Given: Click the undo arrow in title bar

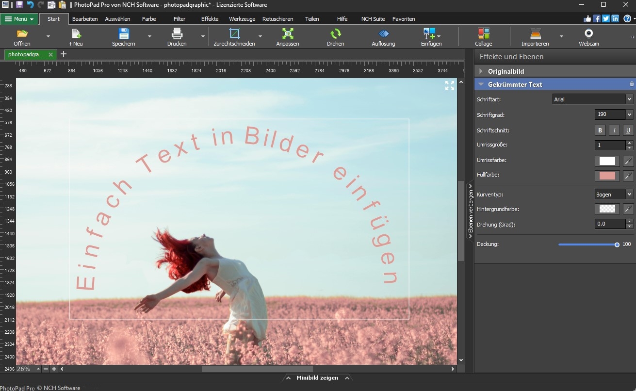Looking at the screenshot, I should point(30,5).
